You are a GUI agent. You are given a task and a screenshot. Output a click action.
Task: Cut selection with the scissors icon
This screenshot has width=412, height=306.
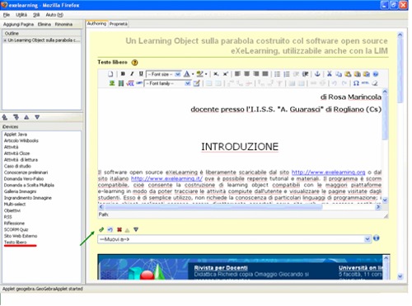click(x=330, y=73)
